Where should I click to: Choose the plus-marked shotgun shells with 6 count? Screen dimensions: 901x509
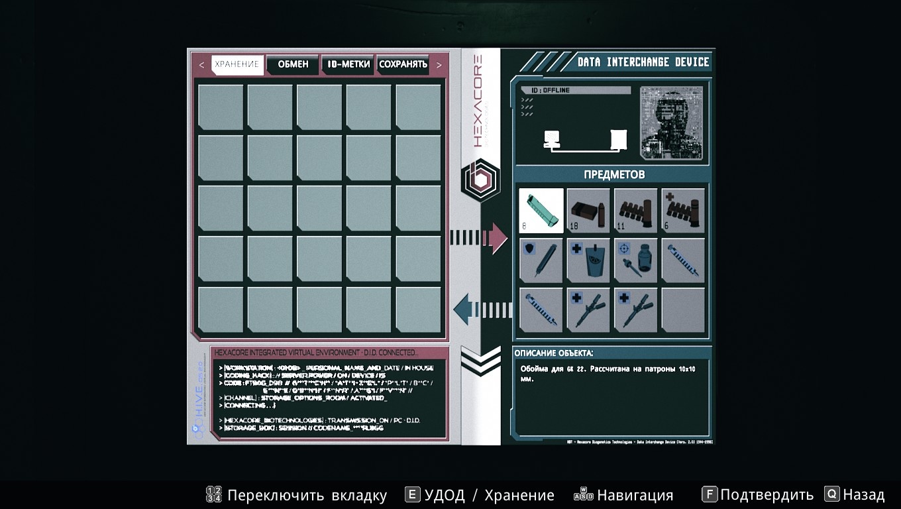pyautogui.click(x=683, y=211)
